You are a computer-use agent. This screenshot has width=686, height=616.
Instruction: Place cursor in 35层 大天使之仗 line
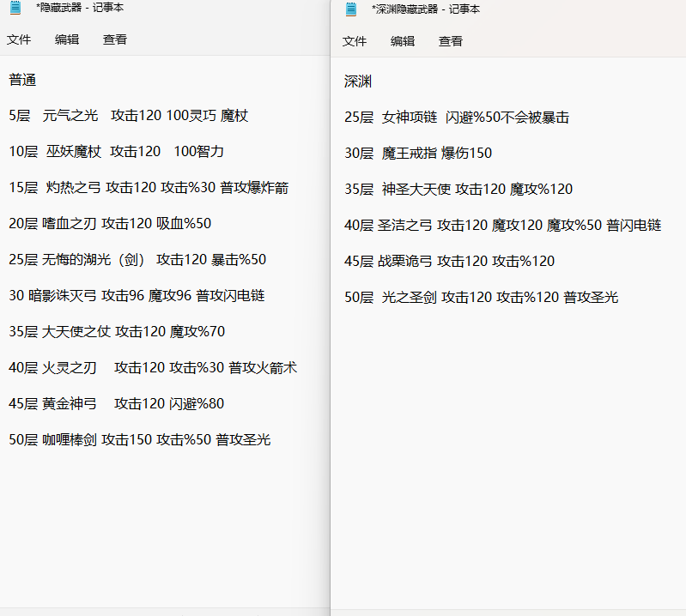(117, 331)
